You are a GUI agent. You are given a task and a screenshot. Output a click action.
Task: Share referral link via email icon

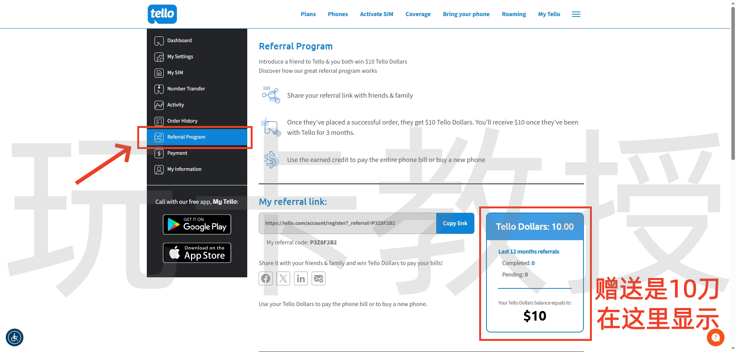tap(319, 278)
